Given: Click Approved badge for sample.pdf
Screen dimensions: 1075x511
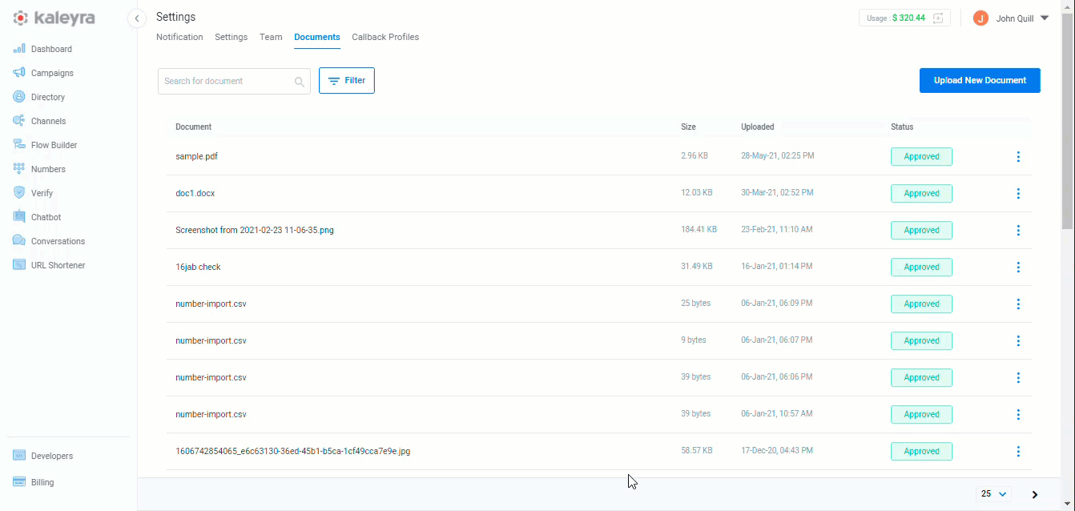Looking at the screenshot, I should [x=921, y=157].
